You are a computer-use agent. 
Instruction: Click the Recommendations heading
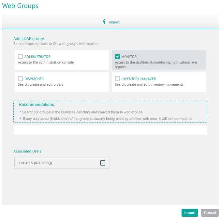36,104
